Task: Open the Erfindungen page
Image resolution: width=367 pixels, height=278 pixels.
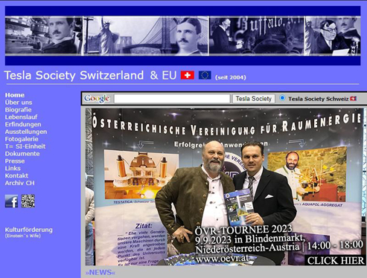Action: click(x=23, y=124)
